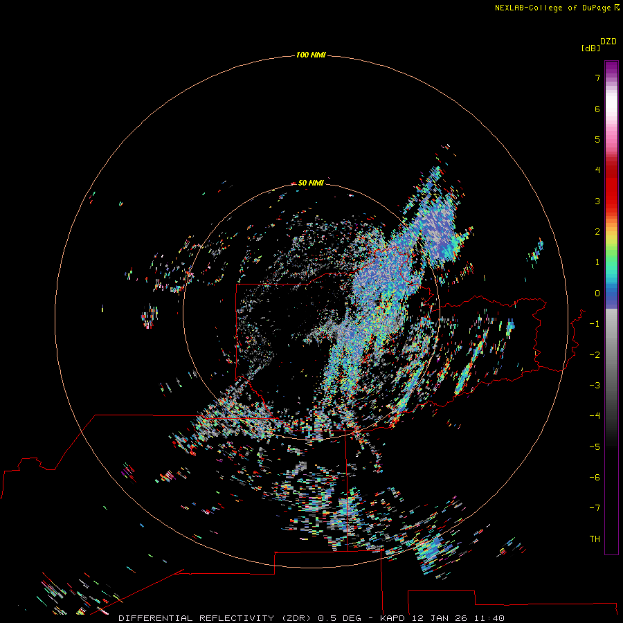The height and width of the screenshot is (623, 623).
Task: Click the "-7" value on the dB scale
Action: click(595, 508)
